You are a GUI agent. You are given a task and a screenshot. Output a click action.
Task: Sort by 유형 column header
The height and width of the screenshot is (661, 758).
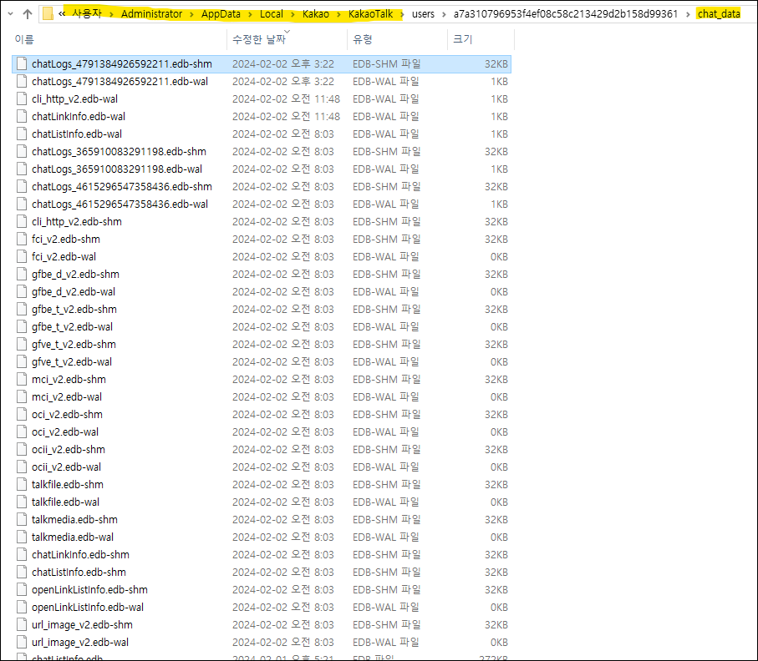(363, 39)
